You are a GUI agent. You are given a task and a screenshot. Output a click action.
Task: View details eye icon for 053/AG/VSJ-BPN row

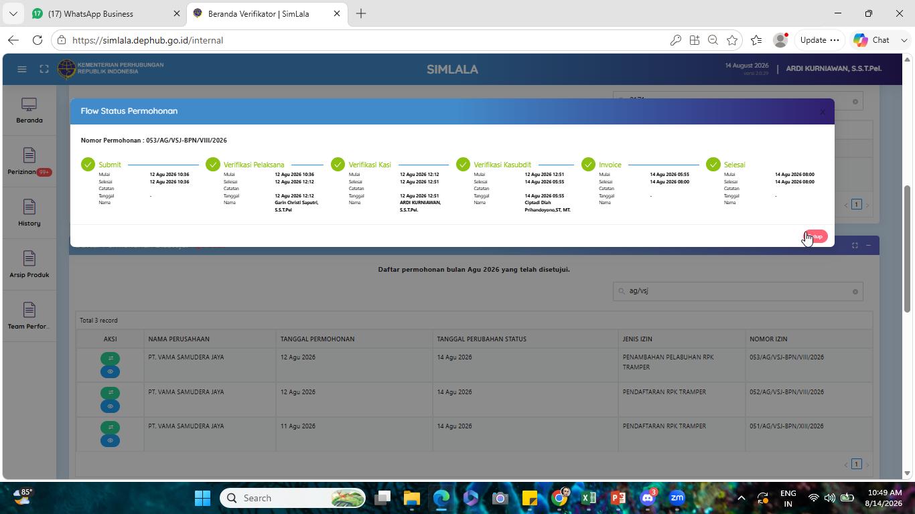tap(110, 371)
